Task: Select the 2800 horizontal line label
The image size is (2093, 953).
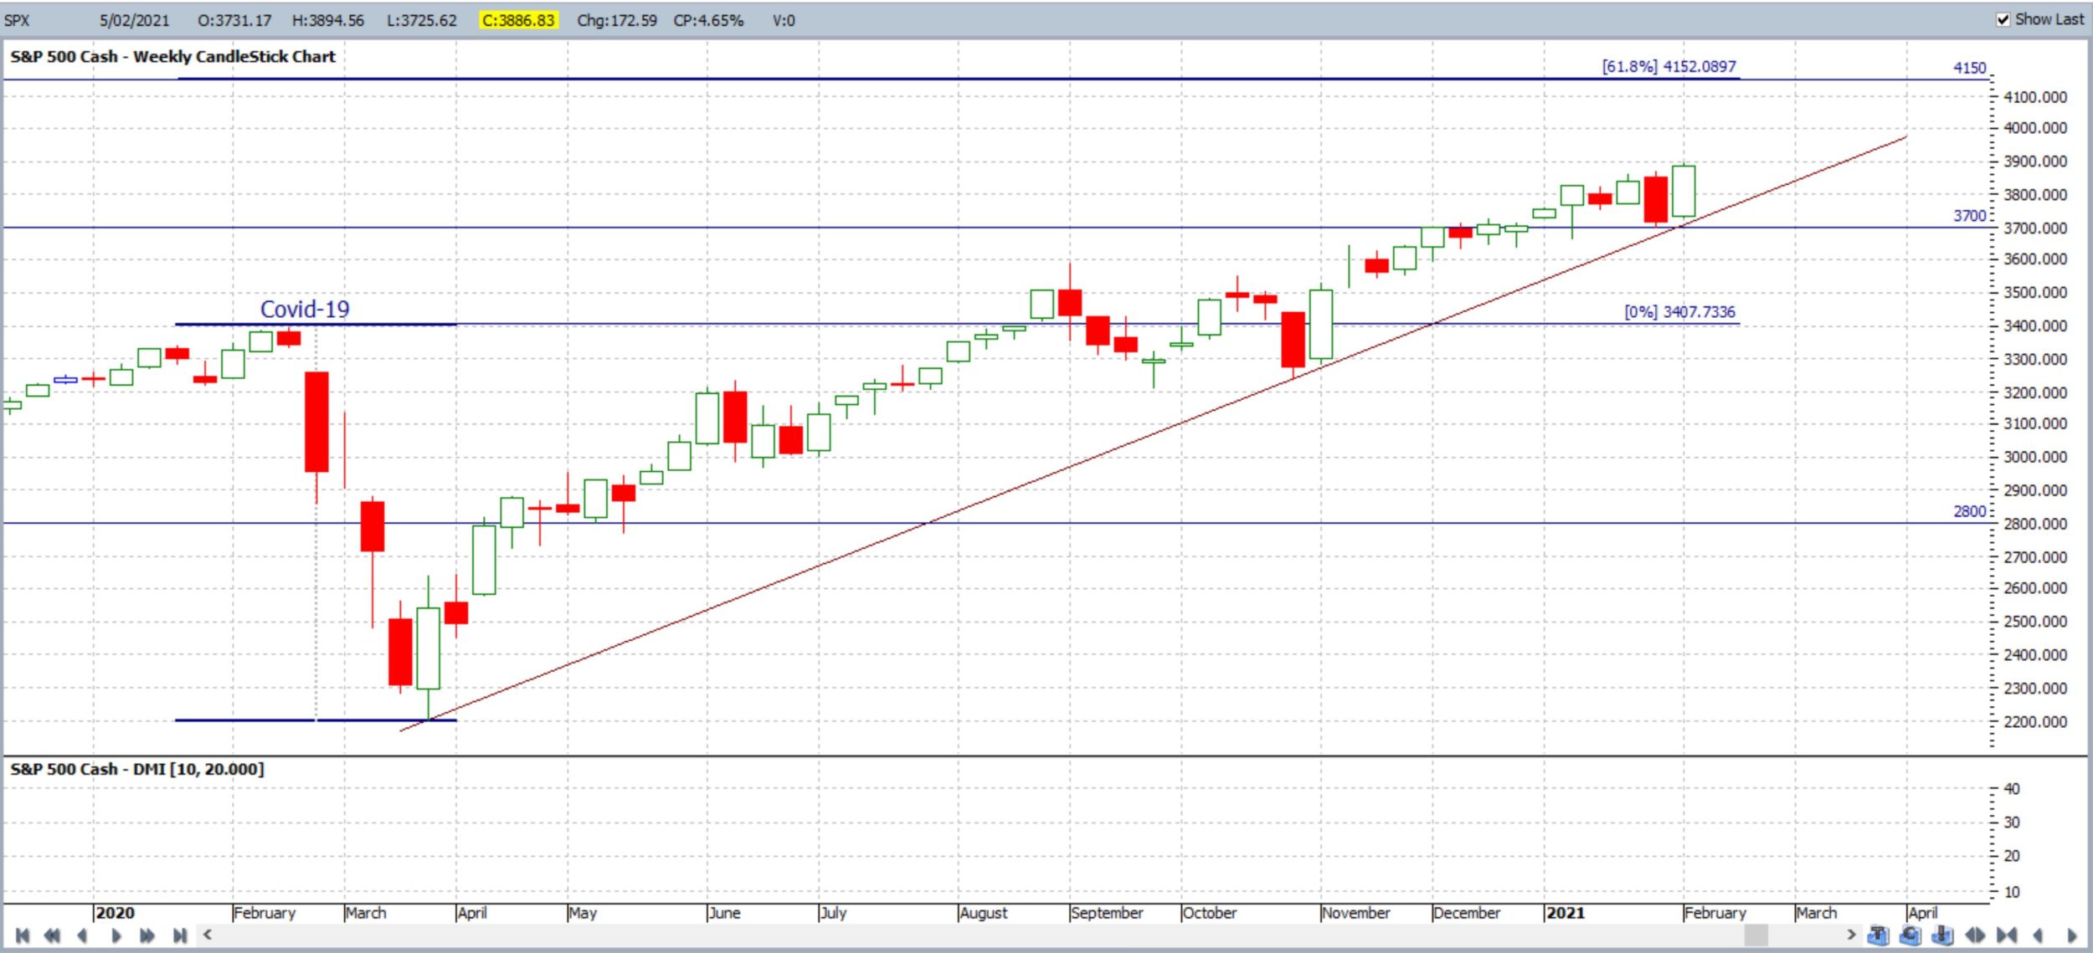Action: (1970, 511)
